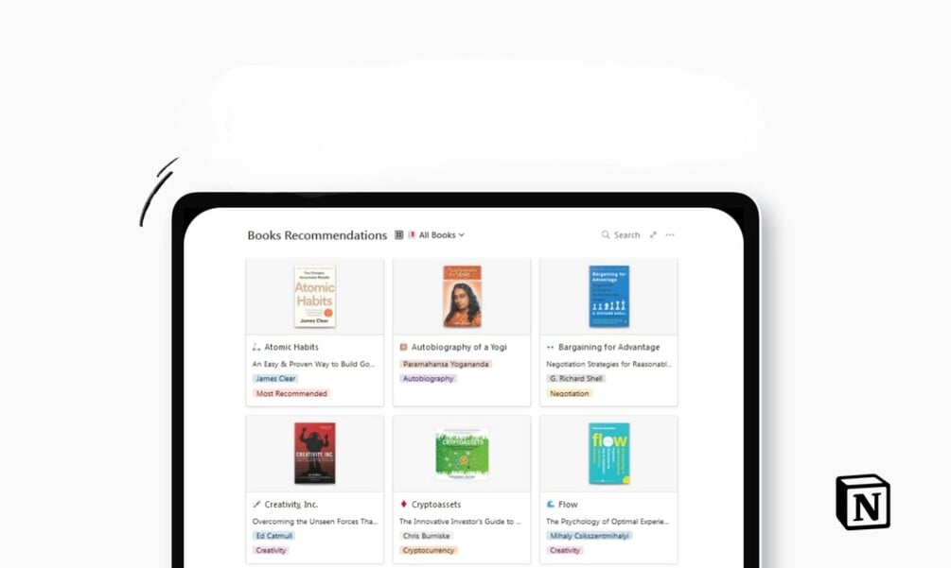
Task: Click the Creativity, Inc. pencil icon
Action: (x=256, y=504)
